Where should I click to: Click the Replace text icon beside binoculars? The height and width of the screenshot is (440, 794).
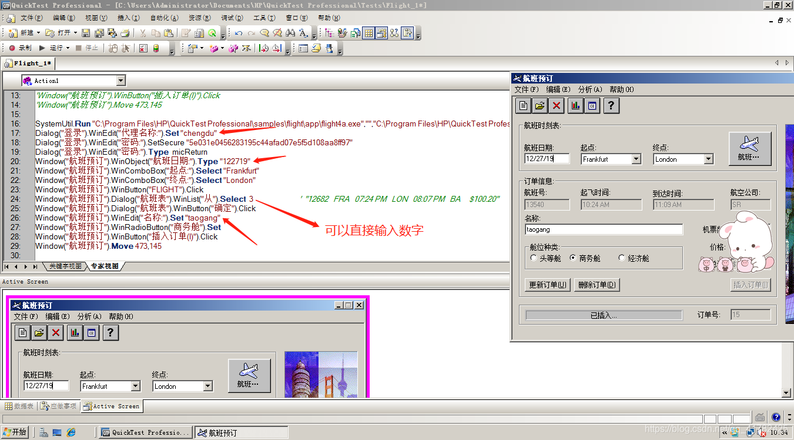(x=303, y=33)
